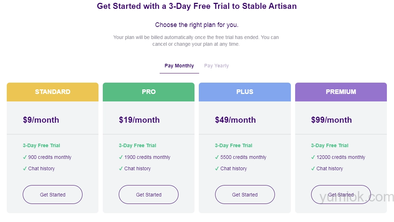The image size is (394, 222).
Task: Click the yellow STANDARD plan header
Action: click(x=52, y=91)
